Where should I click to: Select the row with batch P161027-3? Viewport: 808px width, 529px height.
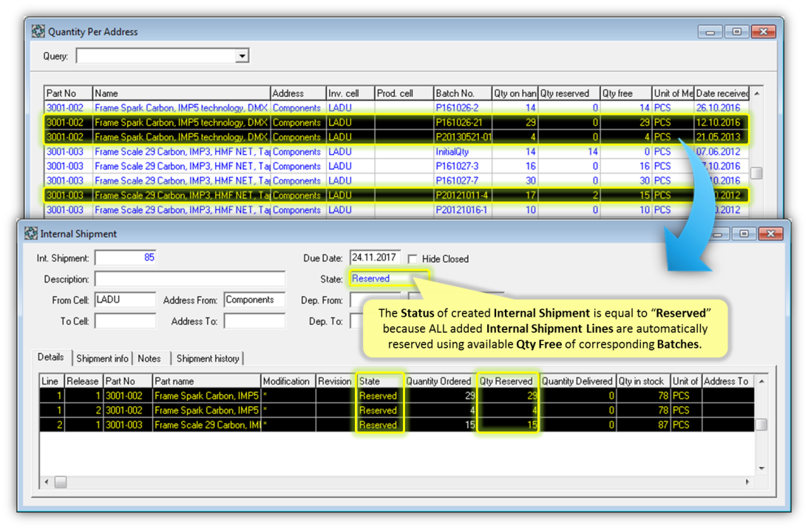(395, 166)
